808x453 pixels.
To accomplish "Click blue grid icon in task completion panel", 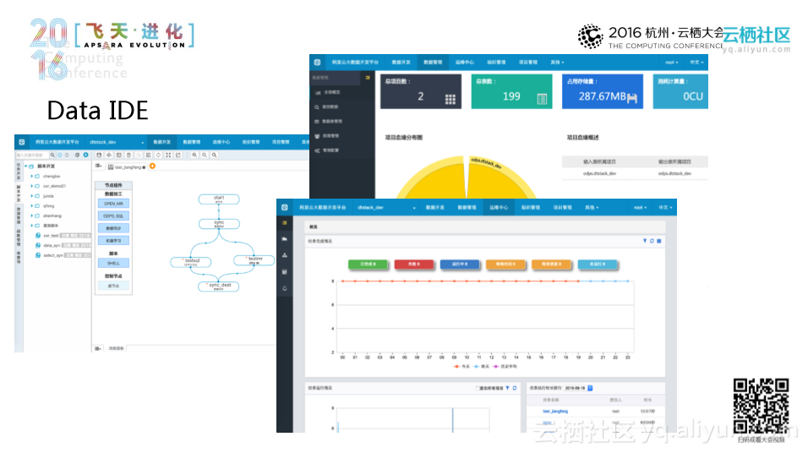I will point(659,241).
